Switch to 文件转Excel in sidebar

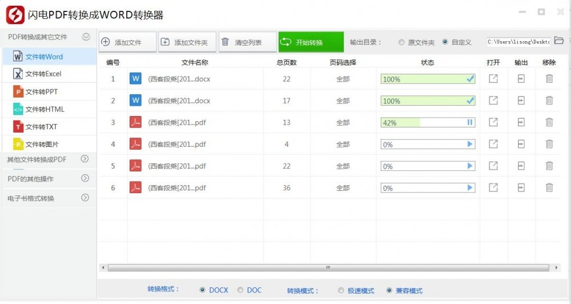point(43,74)
